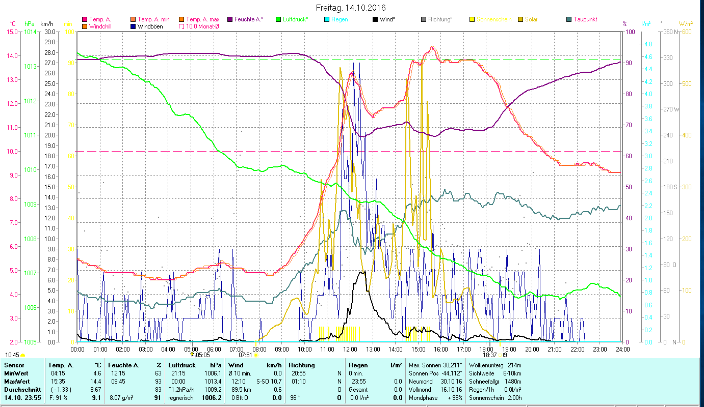Click the green Luftdruck* legend swatch
This screenshot has height=407, width=704.
278,19
